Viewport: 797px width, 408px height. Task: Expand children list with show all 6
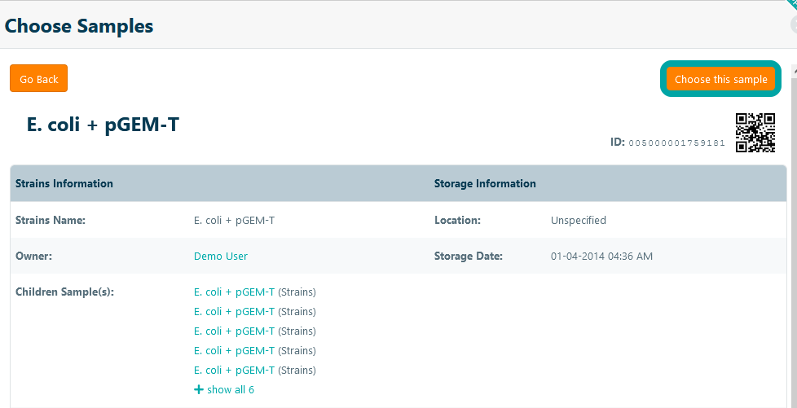point(230,390)
